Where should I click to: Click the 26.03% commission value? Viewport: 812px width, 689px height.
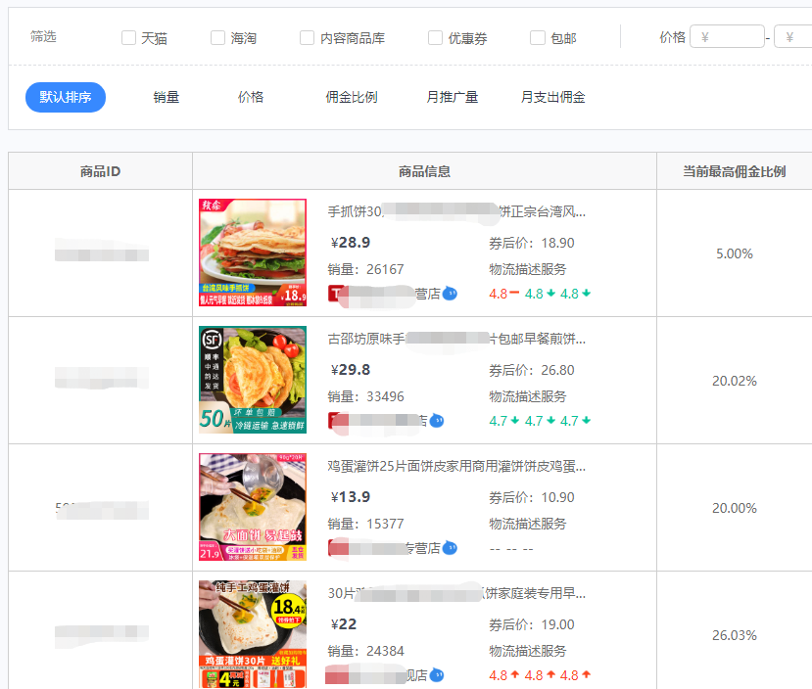pyautogui.click(x=735, y=635)
